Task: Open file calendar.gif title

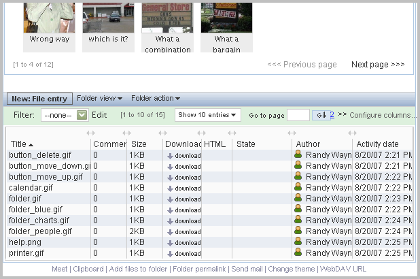Action: [31, 188]
